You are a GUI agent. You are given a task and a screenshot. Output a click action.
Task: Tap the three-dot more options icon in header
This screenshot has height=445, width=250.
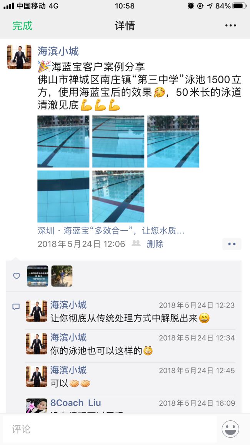[230, 25]
